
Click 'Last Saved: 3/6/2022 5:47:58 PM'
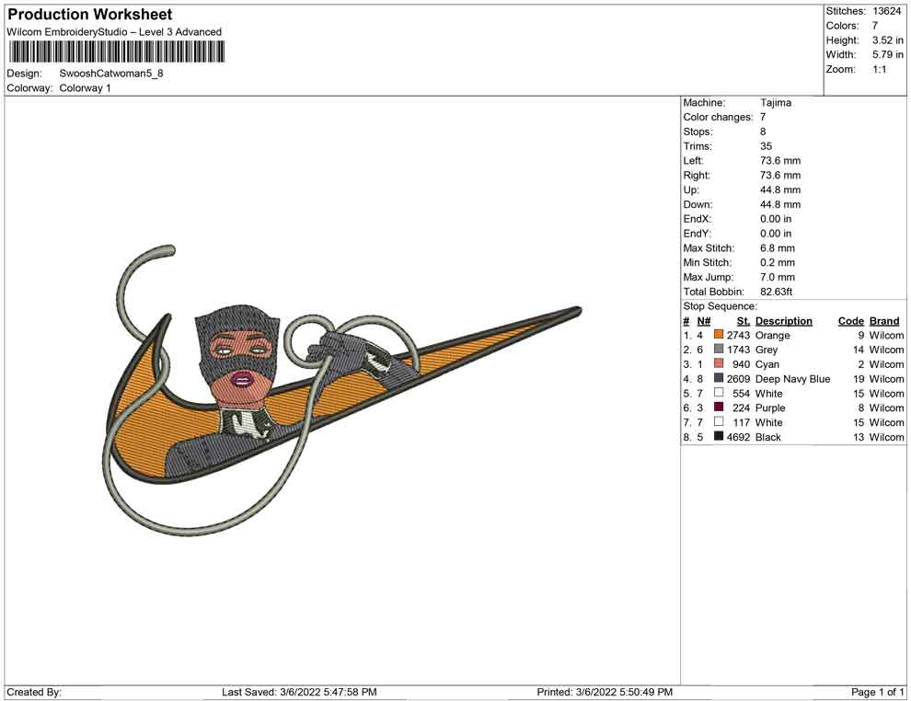coord(299,692)
